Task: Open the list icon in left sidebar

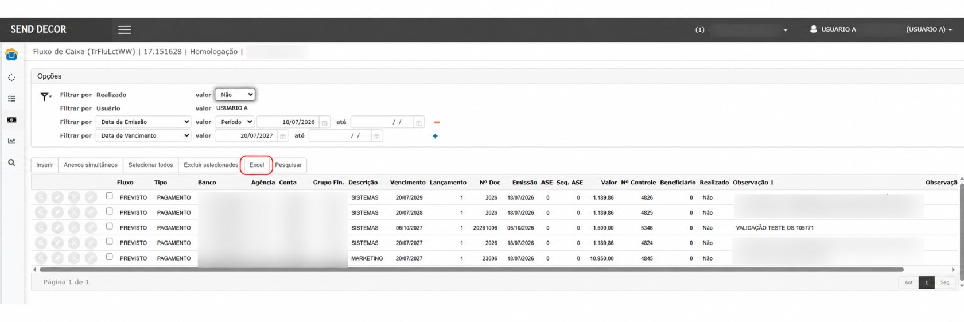Action: click(11, 99)
